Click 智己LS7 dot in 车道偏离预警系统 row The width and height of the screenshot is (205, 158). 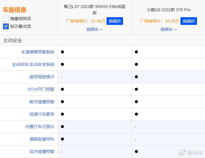62,52
